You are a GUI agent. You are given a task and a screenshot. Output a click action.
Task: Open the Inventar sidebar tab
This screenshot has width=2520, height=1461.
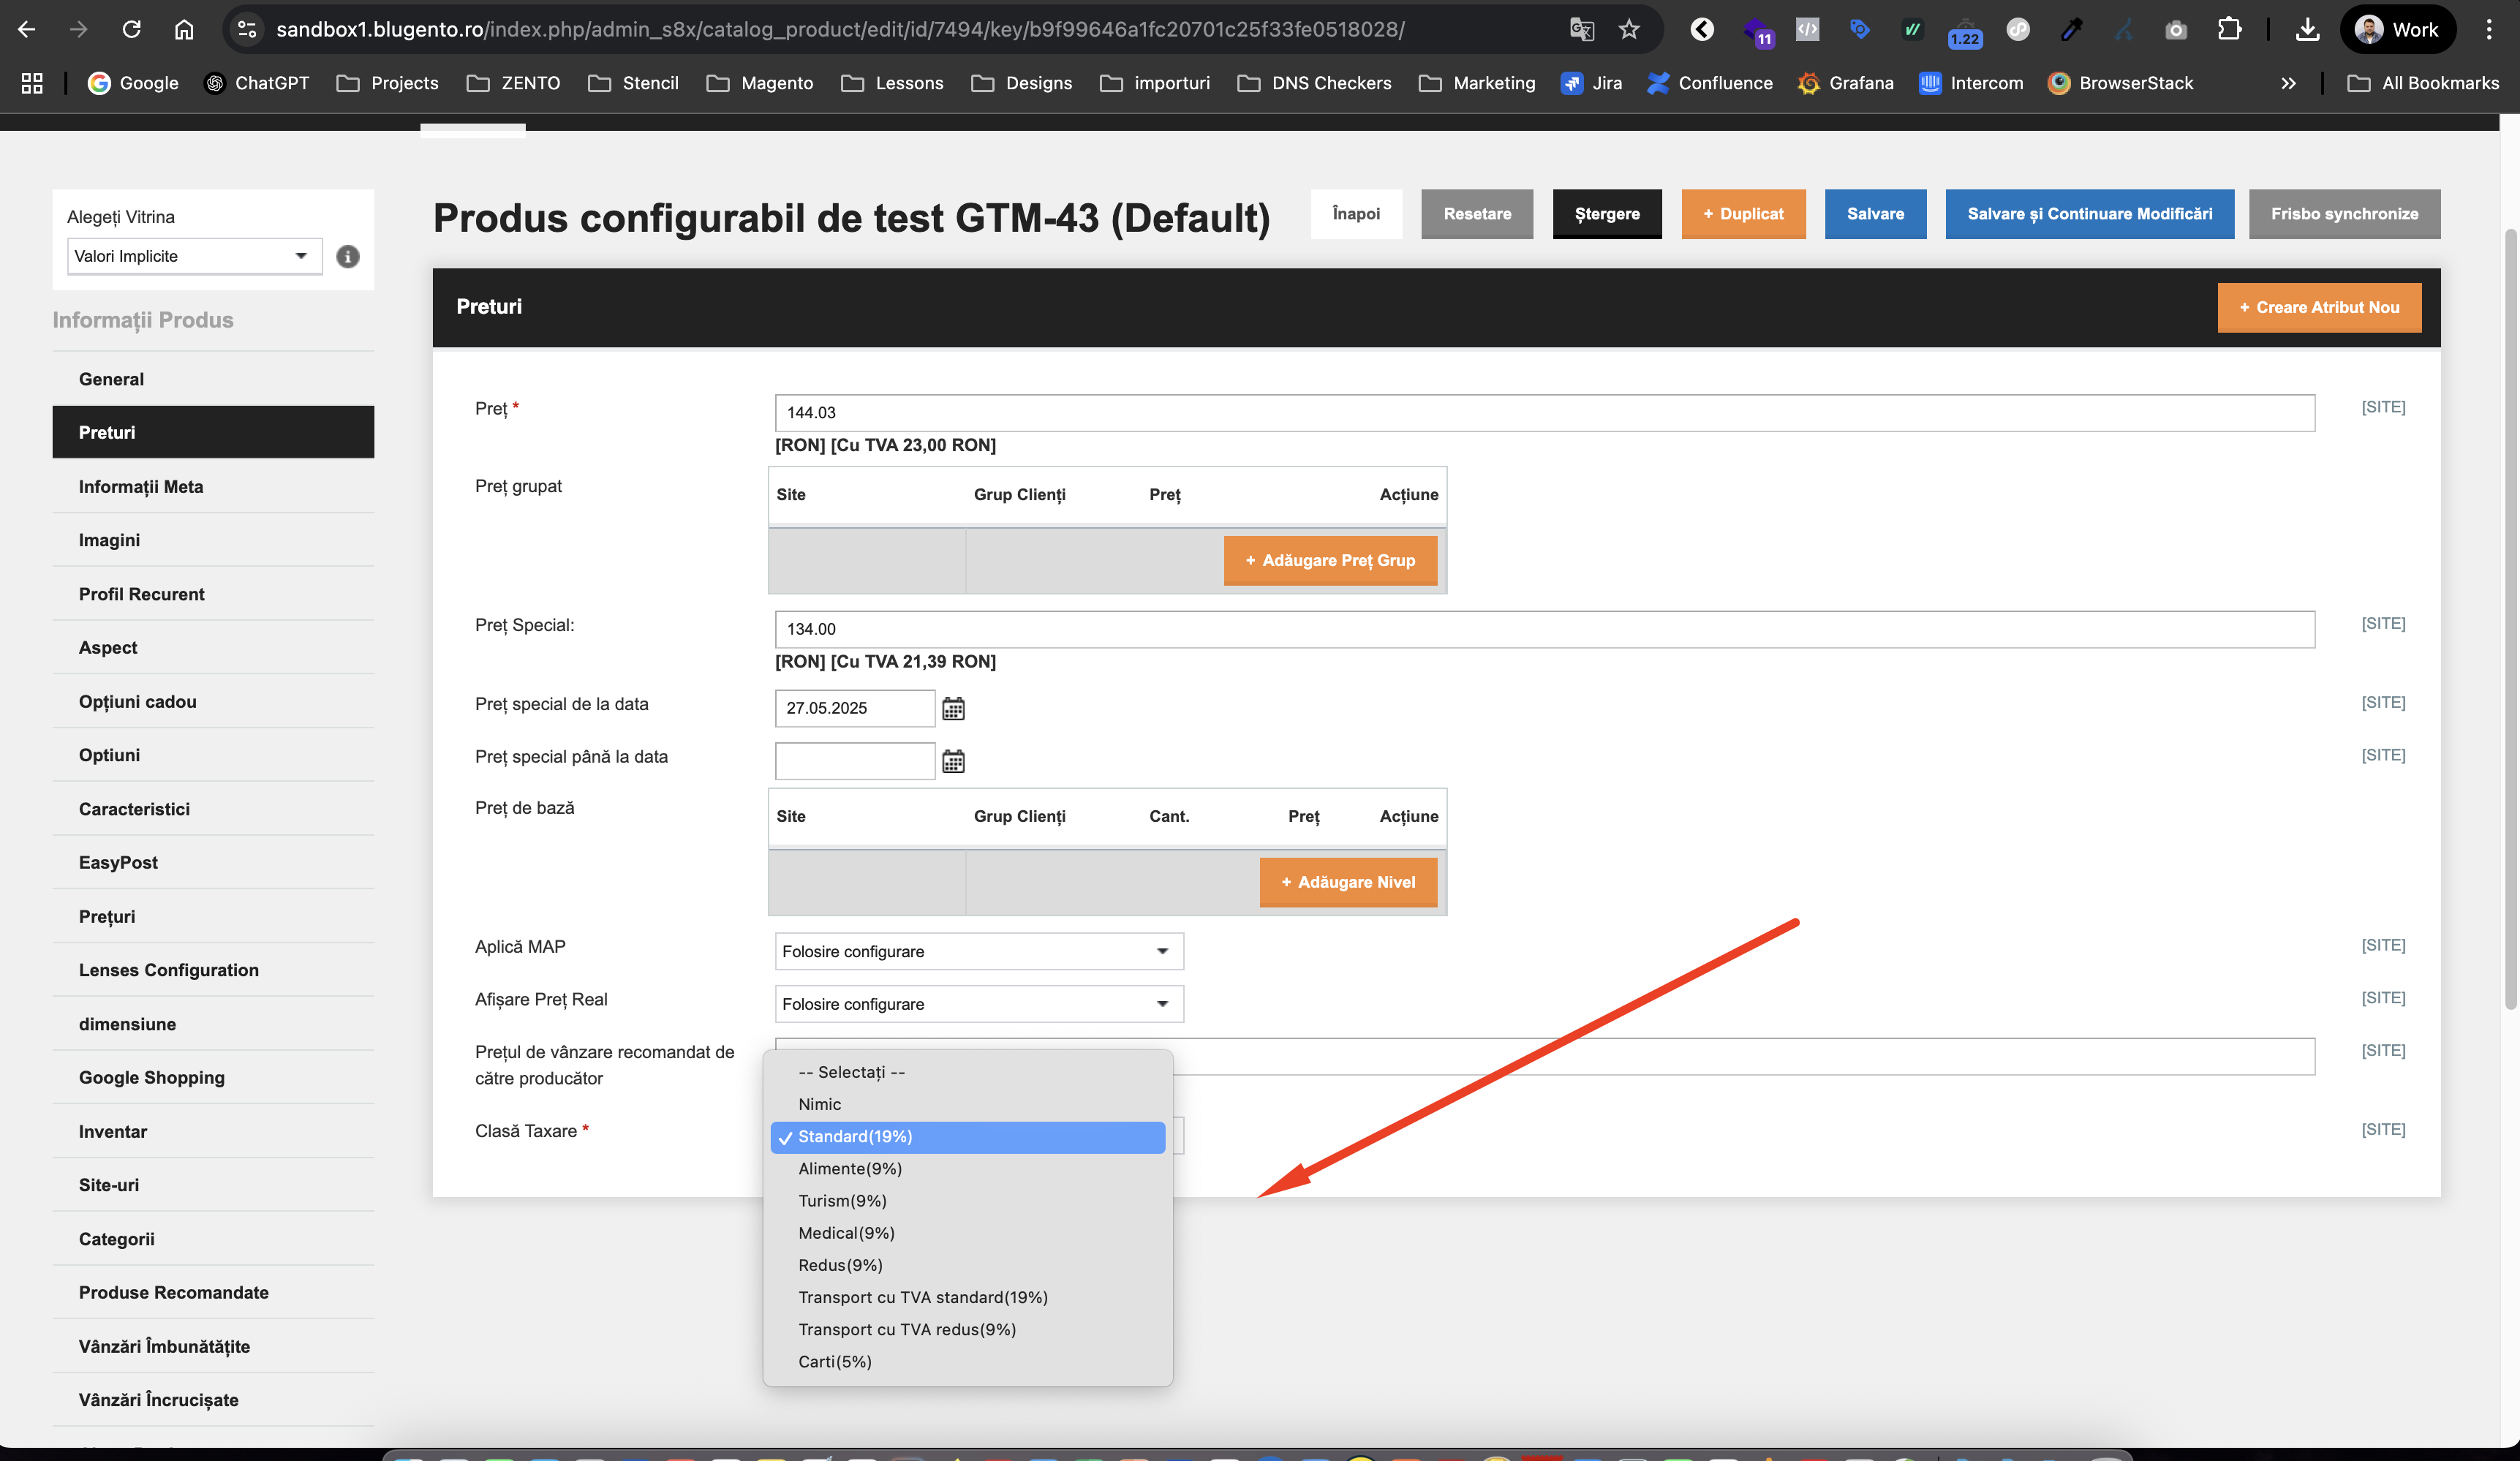pos(213,1131)
